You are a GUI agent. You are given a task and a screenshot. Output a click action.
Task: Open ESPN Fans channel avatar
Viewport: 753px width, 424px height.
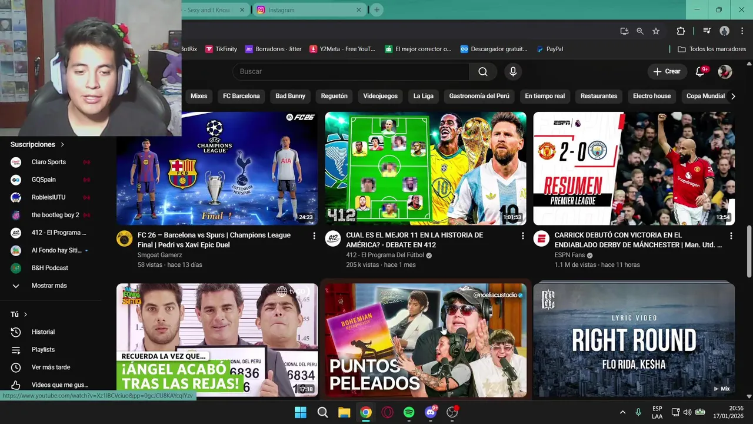click(x=541, y=238)
